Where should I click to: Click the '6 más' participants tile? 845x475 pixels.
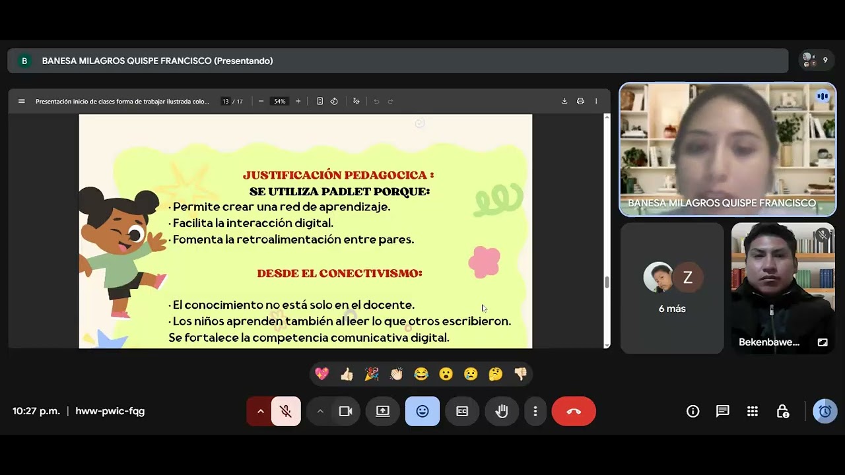[672, 288]
